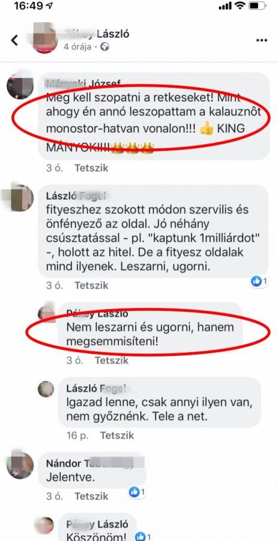Like the Meg kell szopatni comment via Tetszik
278x541 pixels.
(91, 168)
